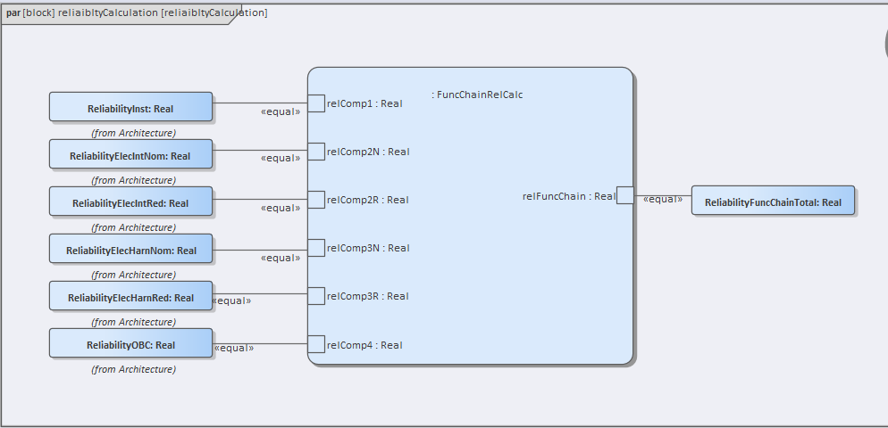Select the ReliabilityElecHarnRed: Real block
This screenshot has width=888, height=428.
[130, 296]
